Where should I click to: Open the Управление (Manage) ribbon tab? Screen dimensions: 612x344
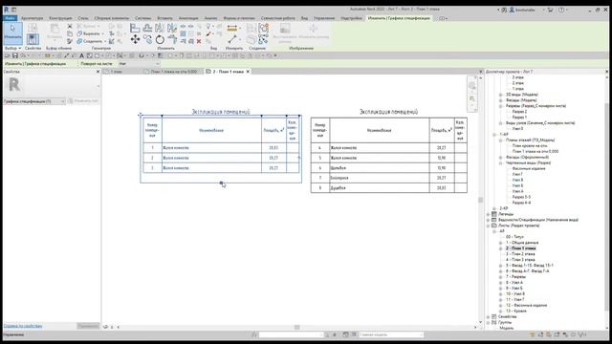click(324, 18)
